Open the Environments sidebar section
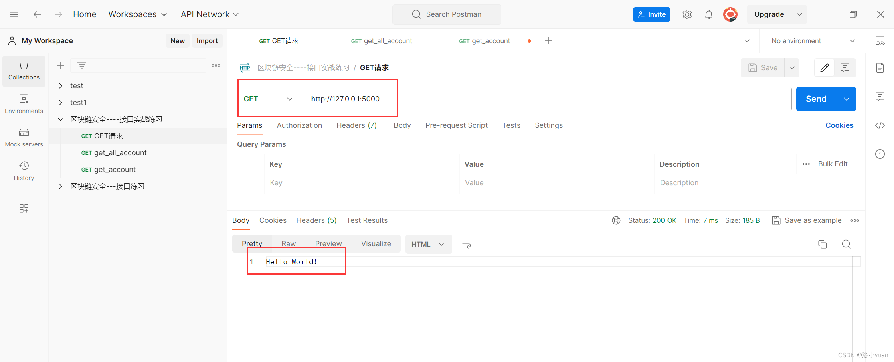 (24, 104)
